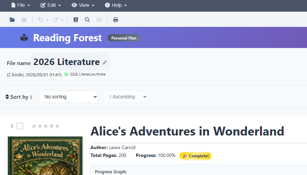307x175 pixels.
Task: Click the undo arrow icon
Action: point(40,20)
